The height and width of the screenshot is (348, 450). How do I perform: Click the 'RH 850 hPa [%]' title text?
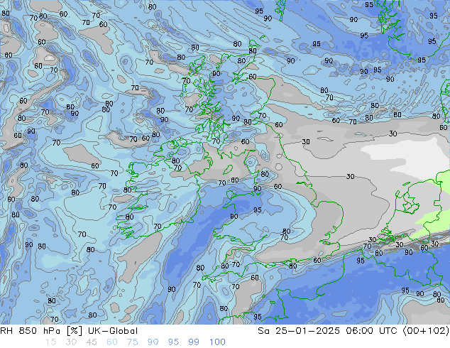point(41,331)
